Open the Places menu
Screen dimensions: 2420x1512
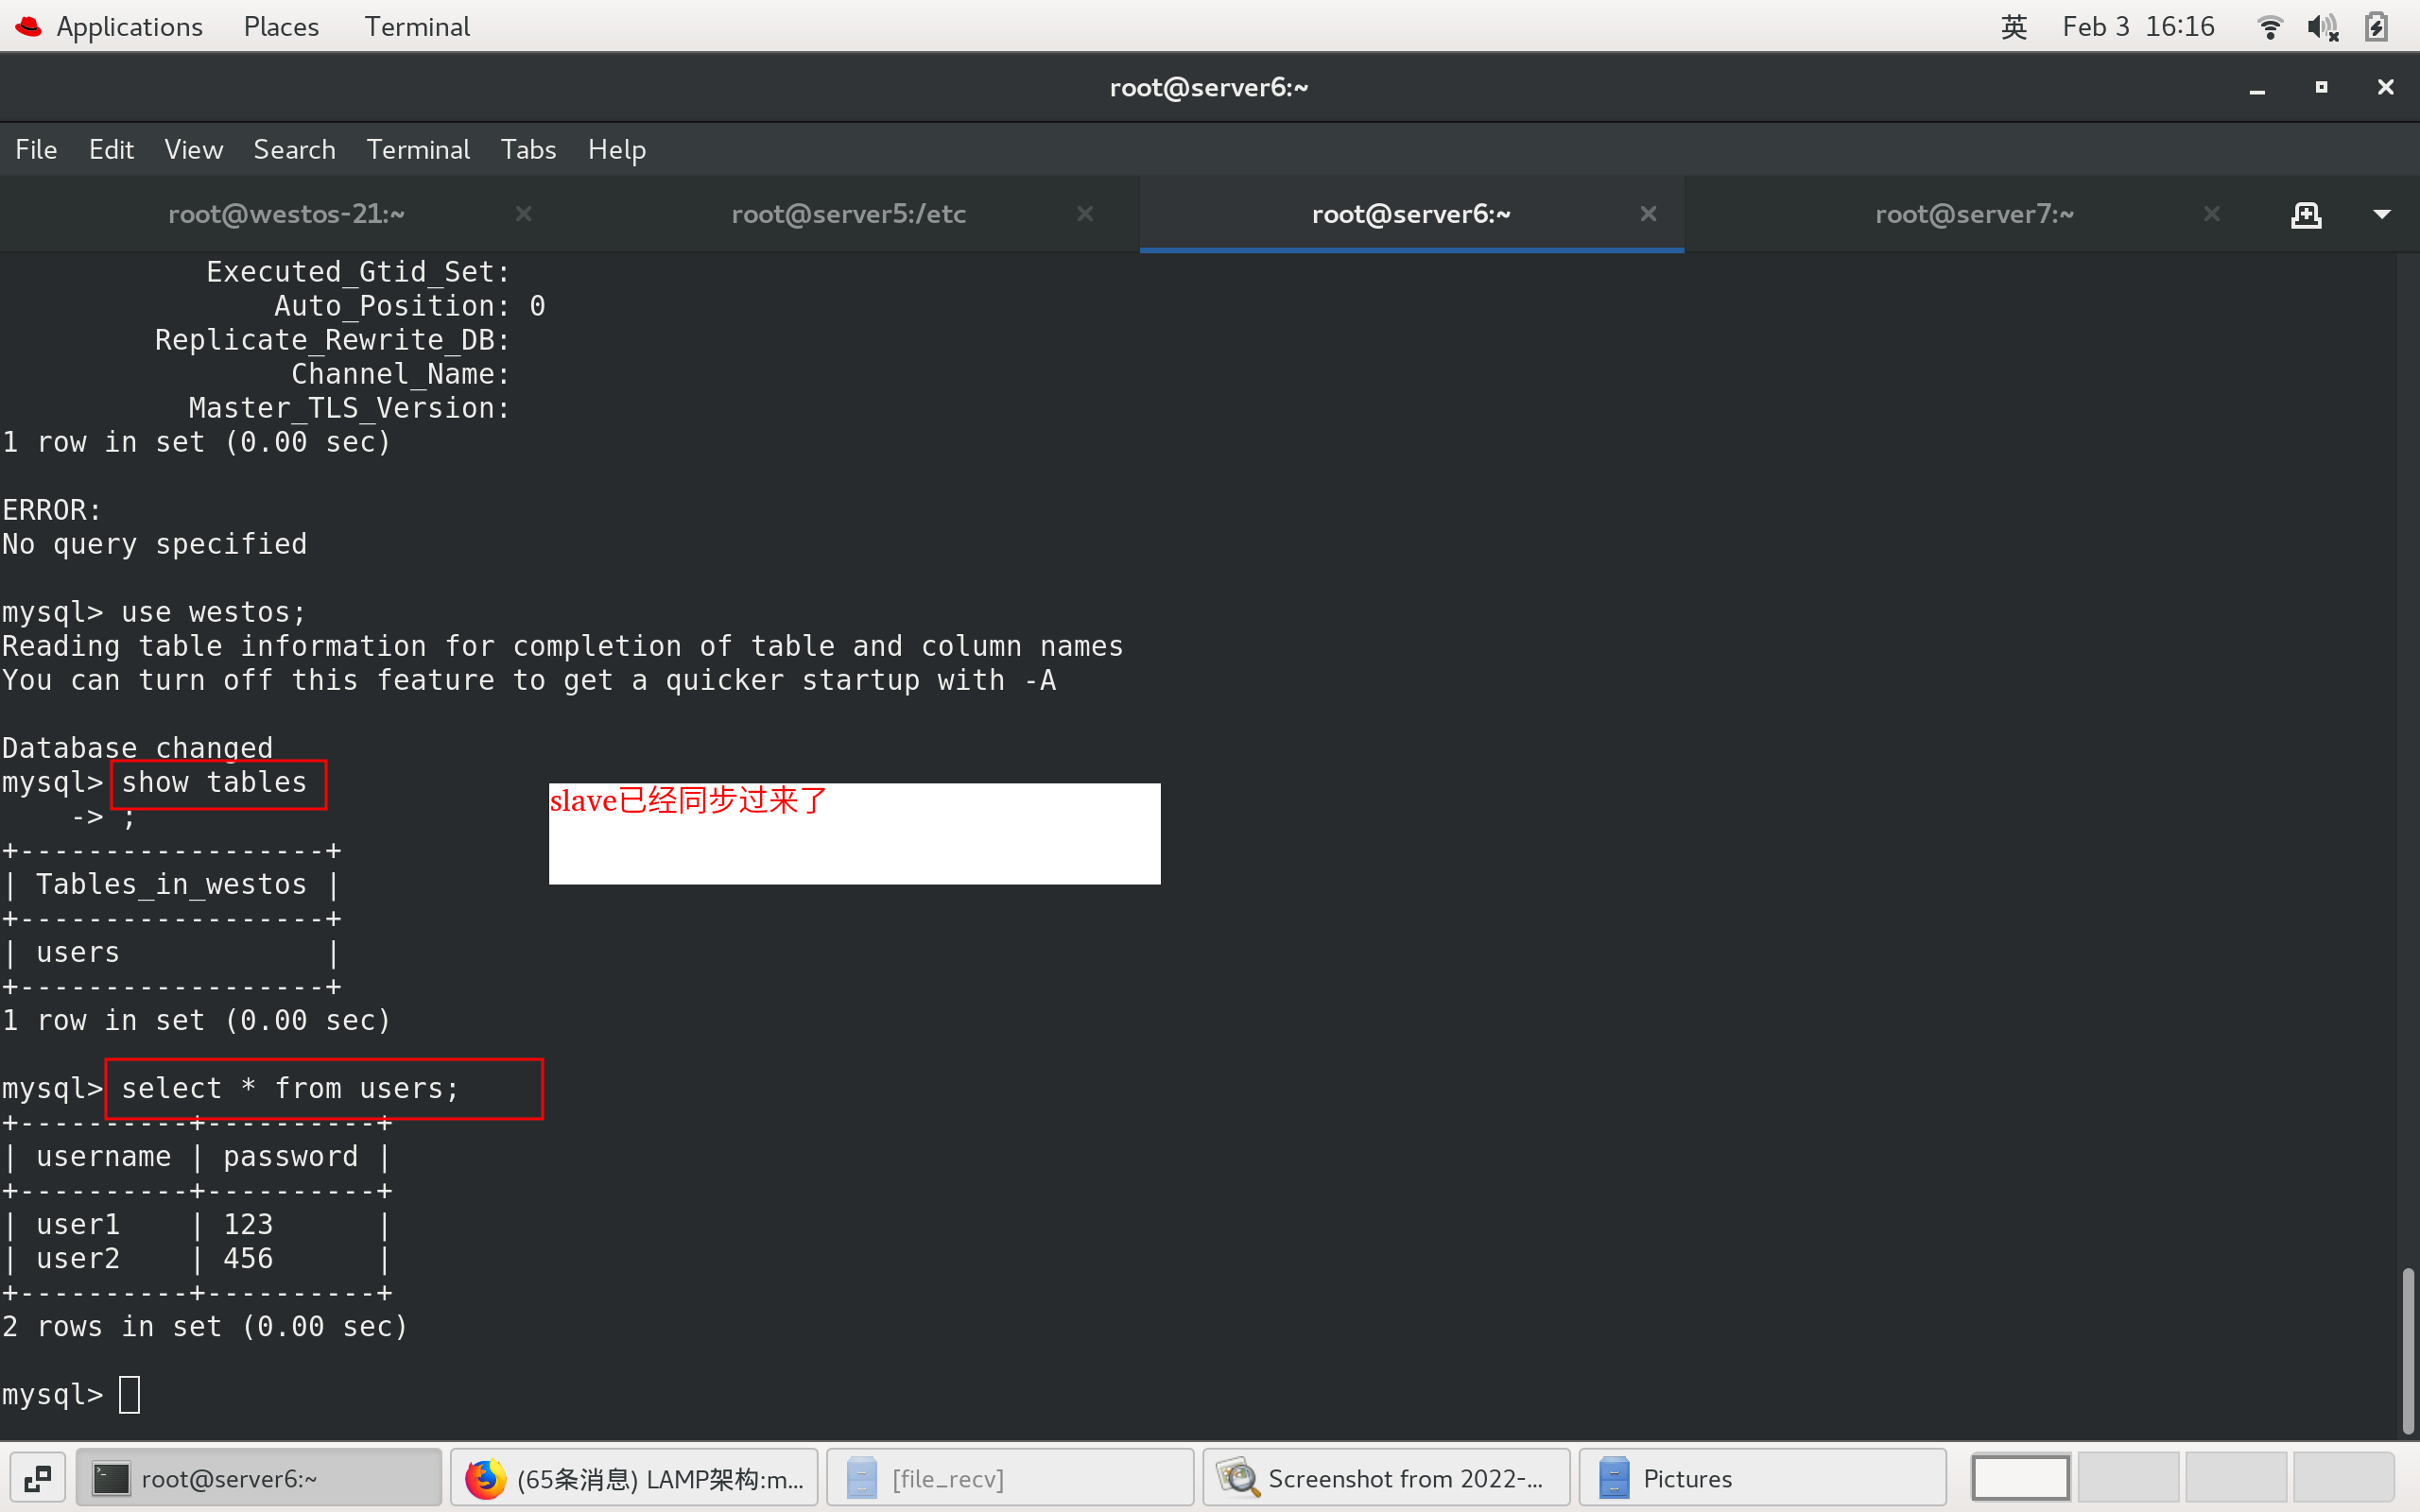(x=281, y=27)
